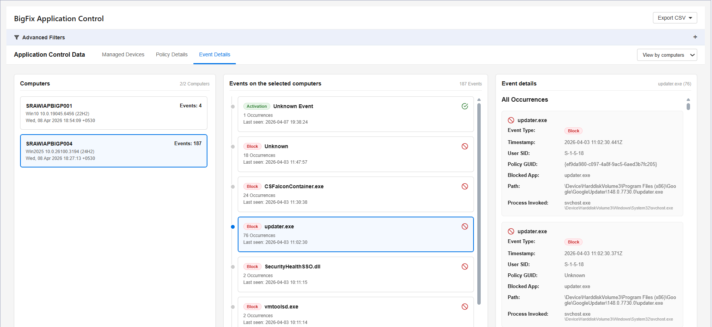Viewport: 712px width, 327px height.
Task: Click timeline dot beside CSFalconContainer.exe
Action: 233,187
